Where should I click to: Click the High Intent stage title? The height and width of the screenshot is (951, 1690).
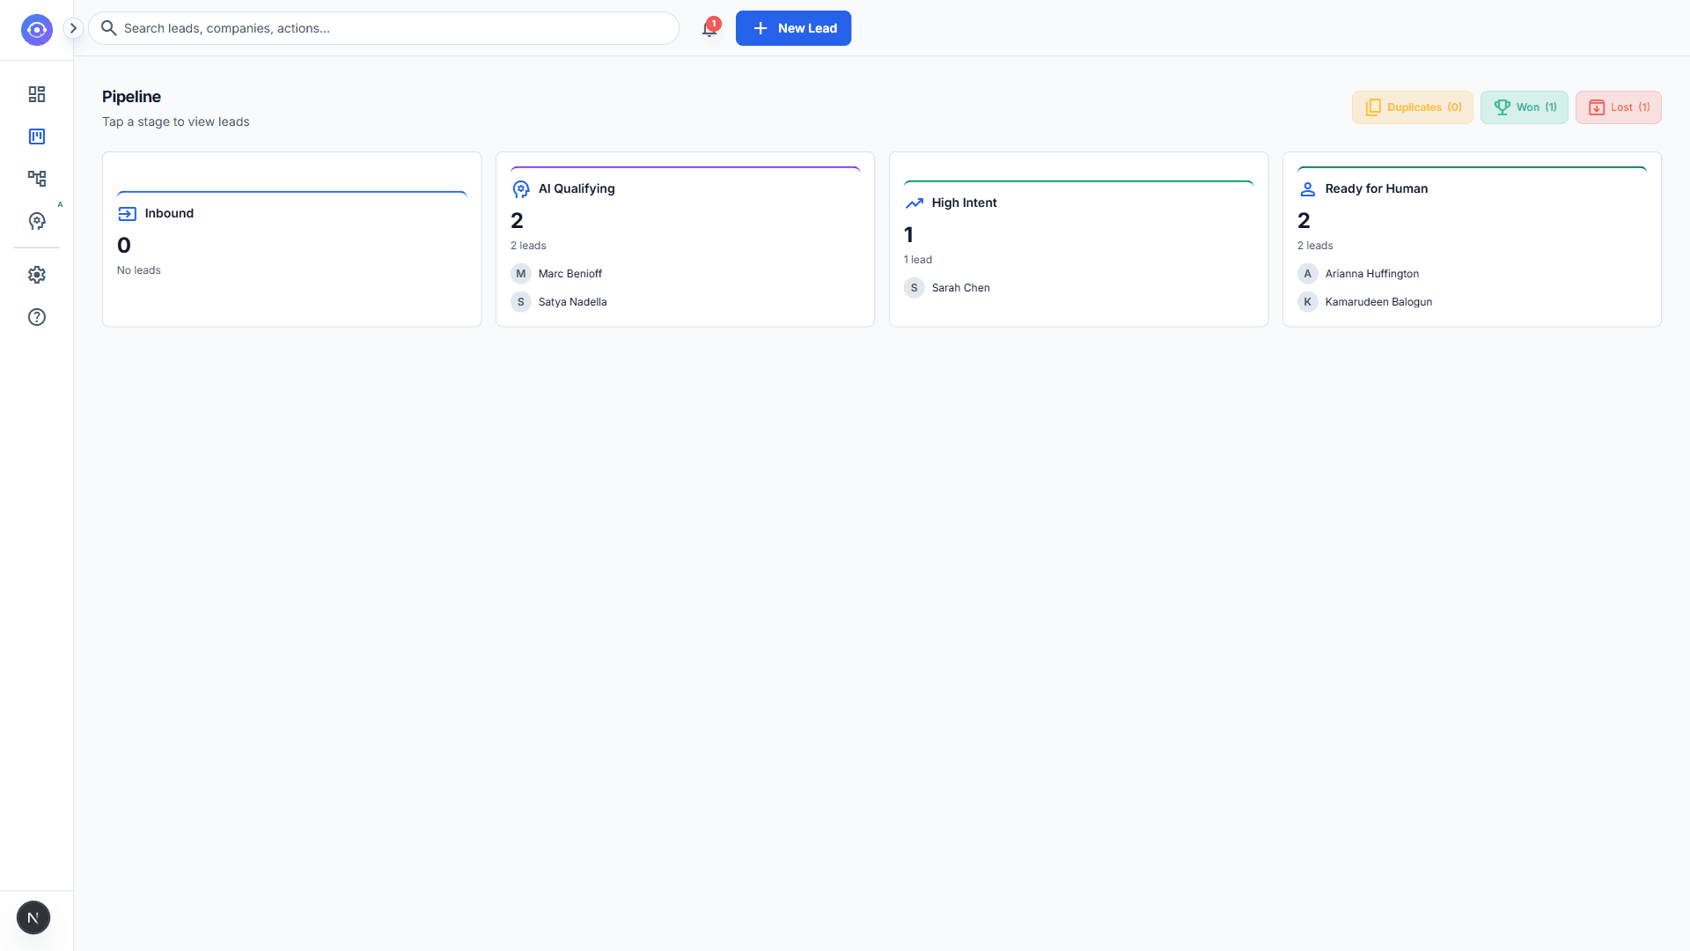[964, 203]
